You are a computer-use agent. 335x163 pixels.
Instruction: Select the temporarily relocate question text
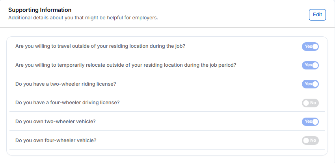point(126,65)
